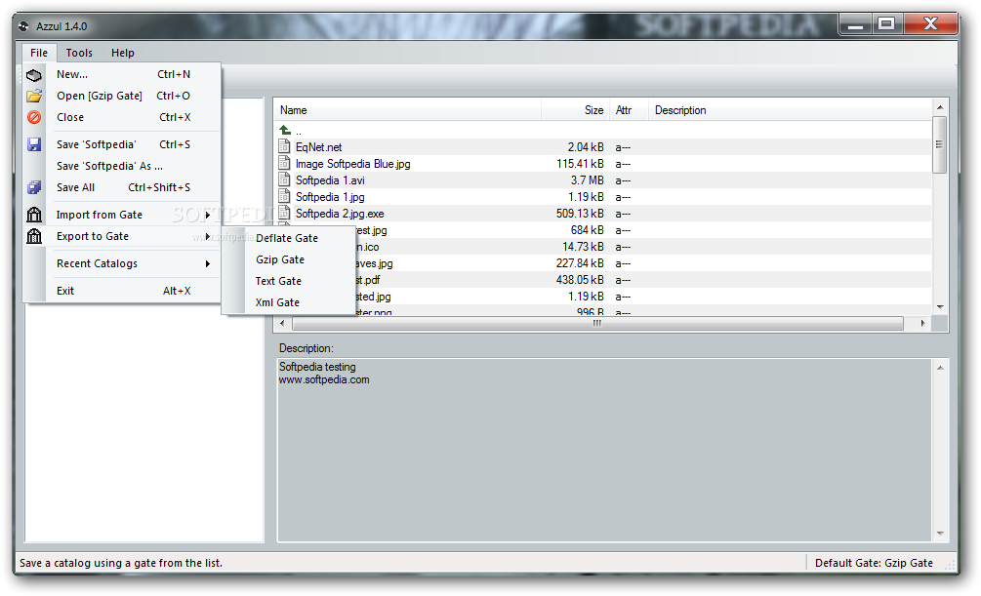Click the description box scroll up arrow
This screenshot has width=981, height=596.
(x=940, y=368)
